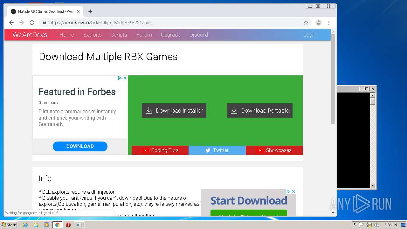Open the Coding Tuts YouTube link
The width and height of the screenshot is (407, 229).
point(160,150)
